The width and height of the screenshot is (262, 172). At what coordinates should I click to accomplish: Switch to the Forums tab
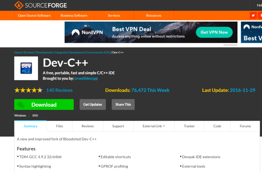coord(245,126)
